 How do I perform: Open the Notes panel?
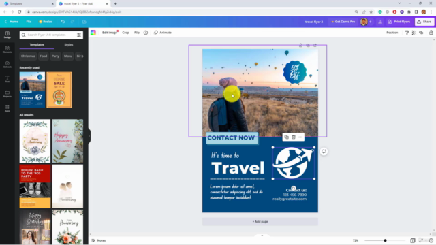(99, 240)
